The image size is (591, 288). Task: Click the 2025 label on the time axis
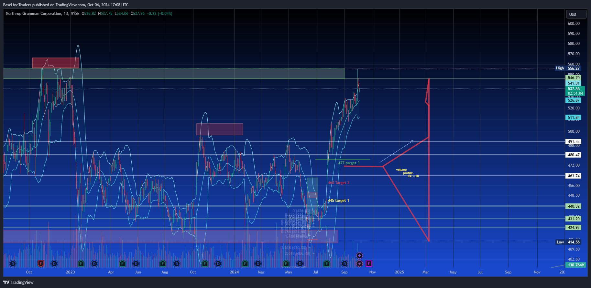click(399, 272)
